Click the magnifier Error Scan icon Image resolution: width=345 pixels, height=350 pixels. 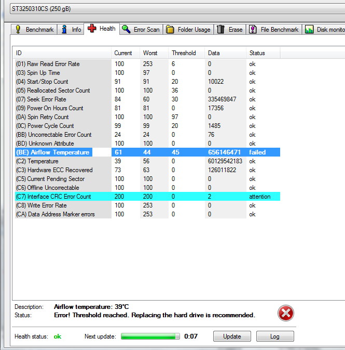[x=126, y=29]
